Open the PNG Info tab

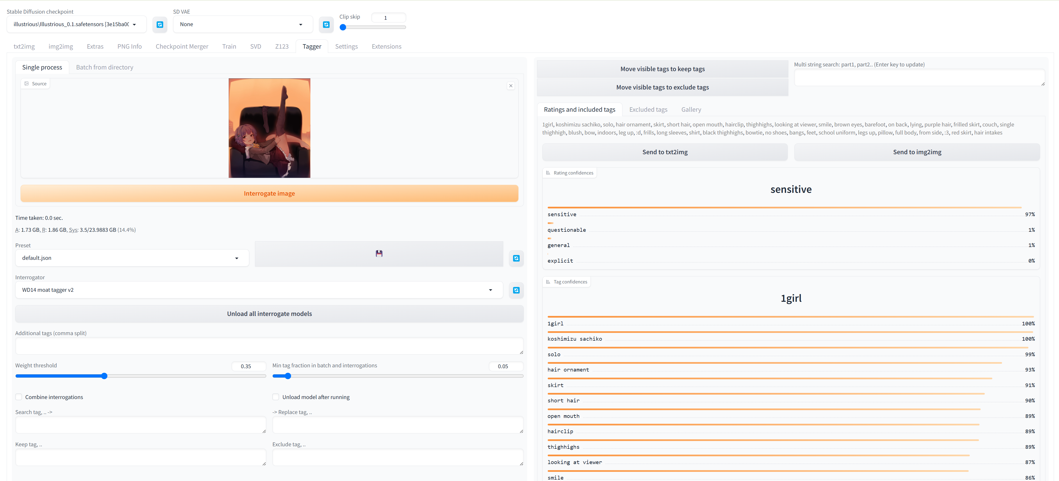pyautogui.click(x=129, y=46)
